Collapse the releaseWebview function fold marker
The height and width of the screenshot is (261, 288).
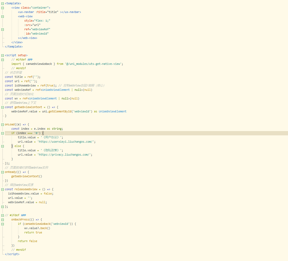[x=3, y=189]
